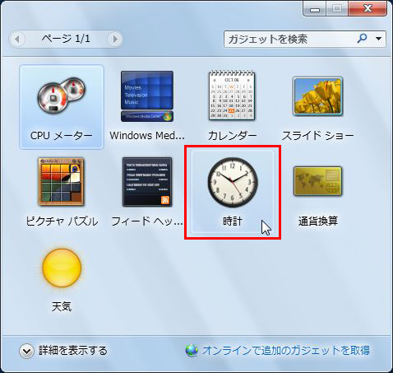Choose the カレンダー calendar gadget icon
The width and height of the screenshot is (393, 373).
pos(232,96)
